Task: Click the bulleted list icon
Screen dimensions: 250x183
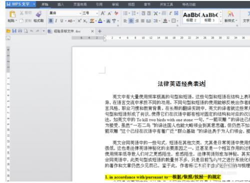Action: tap(125, 13)
